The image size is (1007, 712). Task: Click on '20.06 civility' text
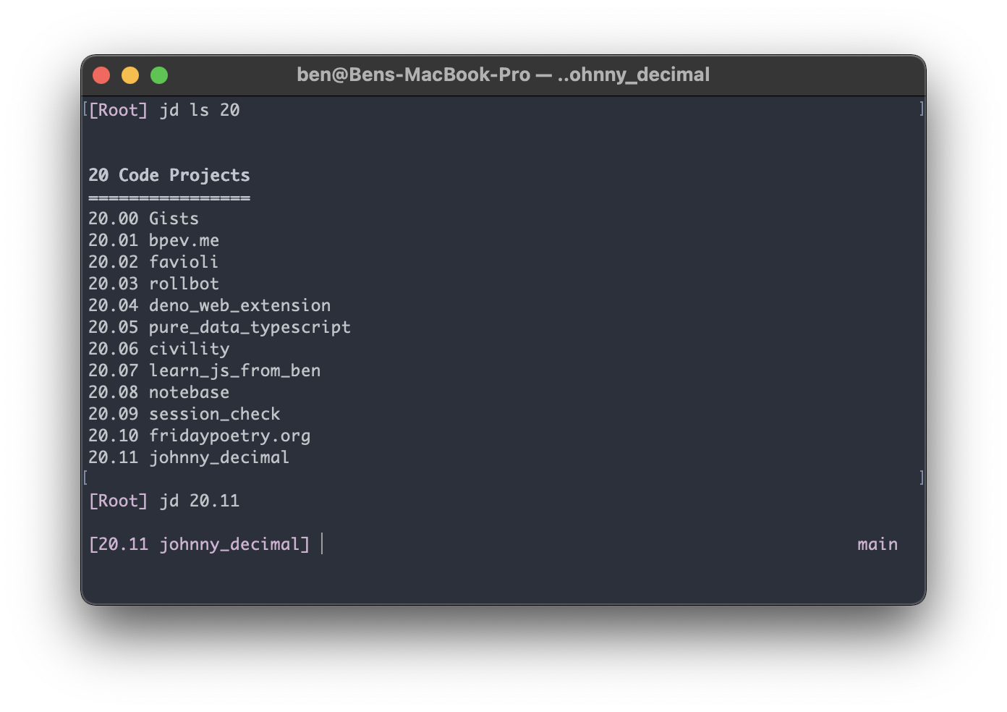pyautogui.click(x=158, y=349)
